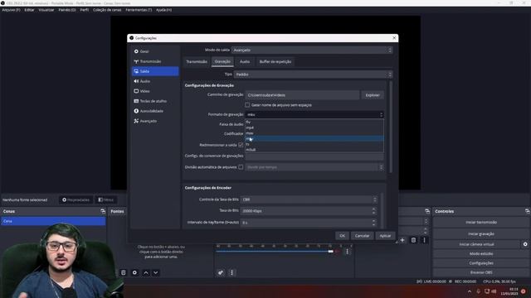Open the Arquivo menu
Image resolution: width=531 pixels, height=298 pixels.
click(x=11, y=10)
